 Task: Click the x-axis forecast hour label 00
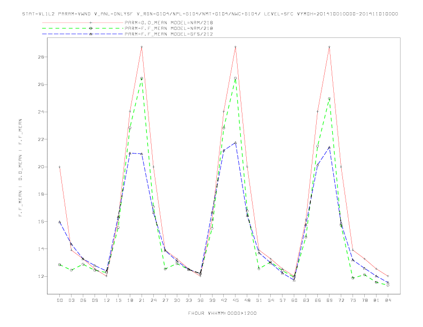coord(60,300)
